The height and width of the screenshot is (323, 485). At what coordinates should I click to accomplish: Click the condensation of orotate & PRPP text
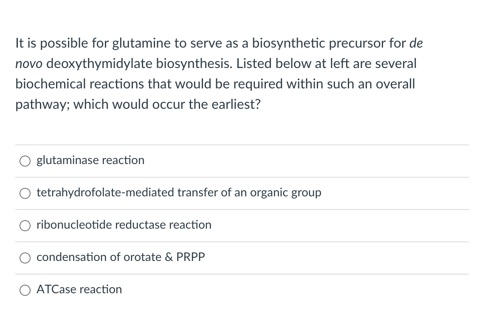(x=121, y=258)
